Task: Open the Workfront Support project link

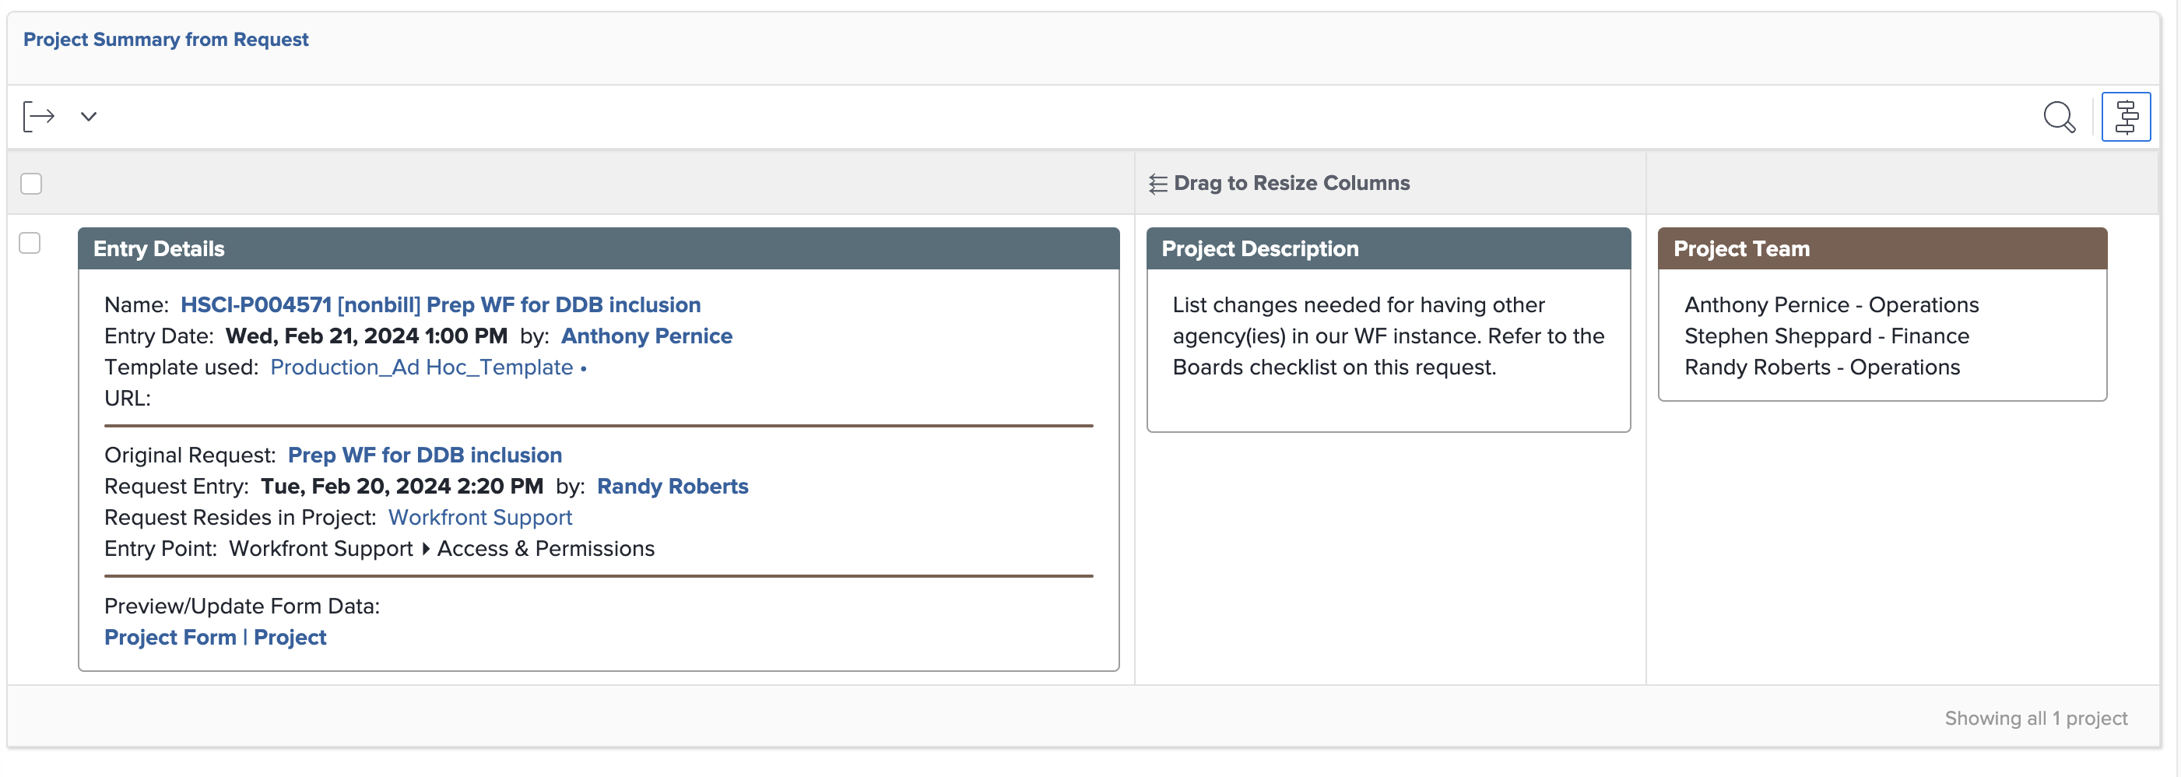Action: point(479,517)
